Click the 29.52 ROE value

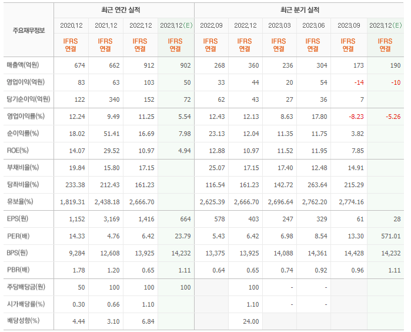(112, 151)
